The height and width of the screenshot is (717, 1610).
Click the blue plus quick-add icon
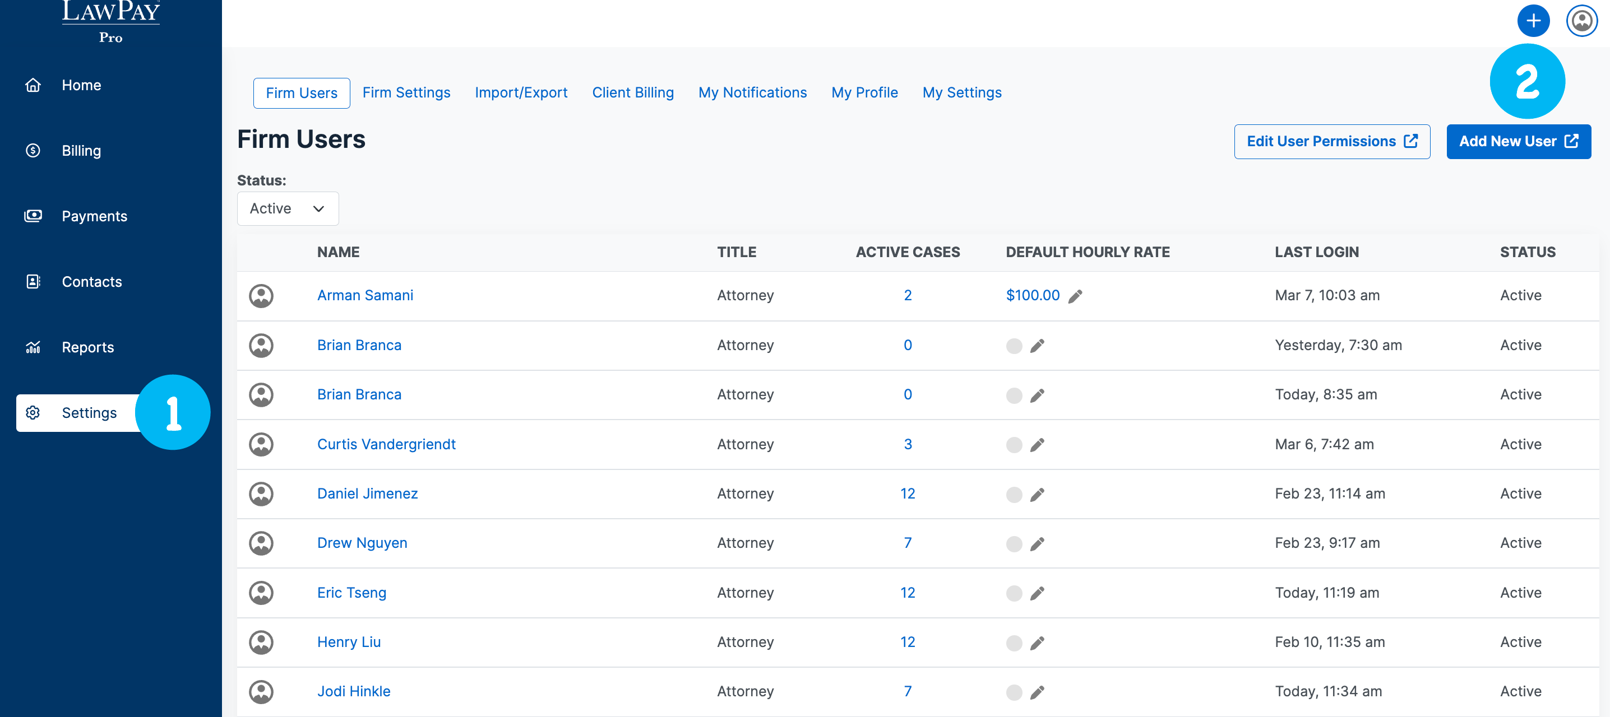1533,21
